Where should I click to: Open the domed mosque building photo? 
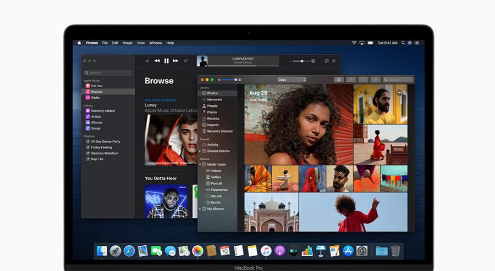point(271,212)
